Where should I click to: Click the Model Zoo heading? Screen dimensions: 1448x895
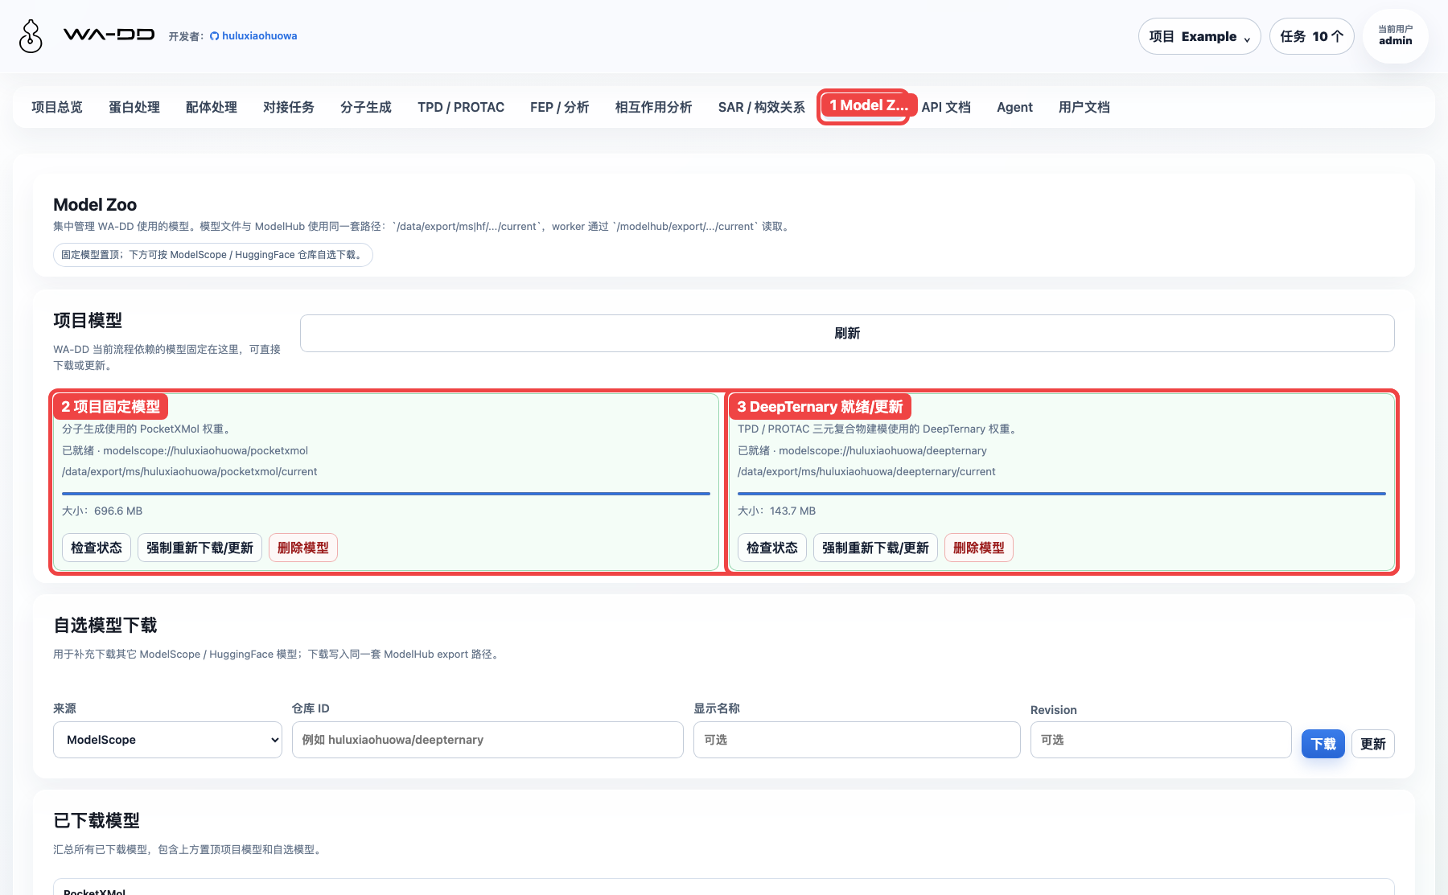tap(95, 205)
